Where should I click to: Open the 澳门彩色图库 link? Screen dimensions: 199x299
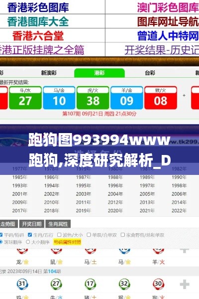168,7
